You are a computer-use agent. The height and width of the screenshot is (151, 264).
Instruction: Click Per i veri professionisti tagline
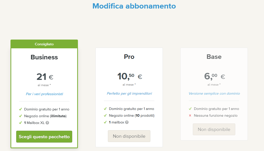click(x=44, y=94)
